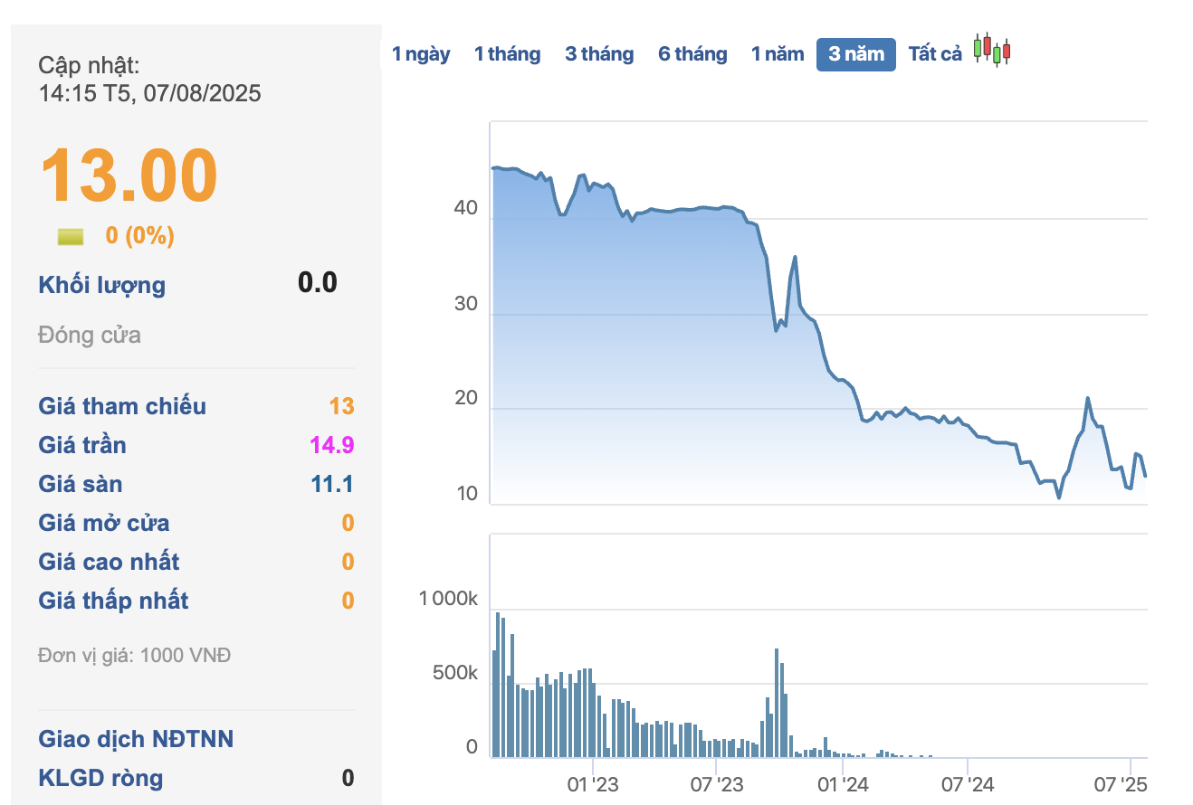The image size is (1193, 805).
Task: Switch chart to 3 tháng range
Action: [x=599, y=54]
